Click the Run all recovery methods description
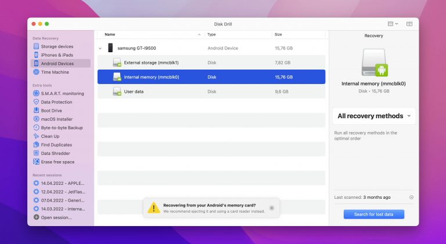The image size is (446, 244). (x=365, y=136)
